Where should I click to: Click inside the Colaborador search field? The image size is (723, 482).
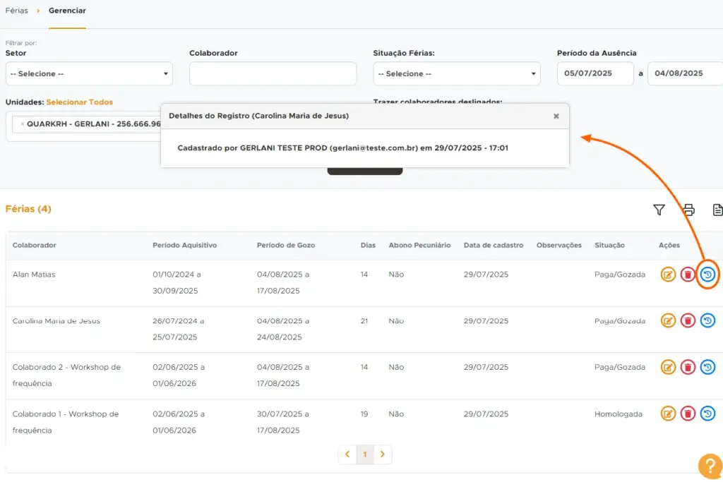pos(273,73)
